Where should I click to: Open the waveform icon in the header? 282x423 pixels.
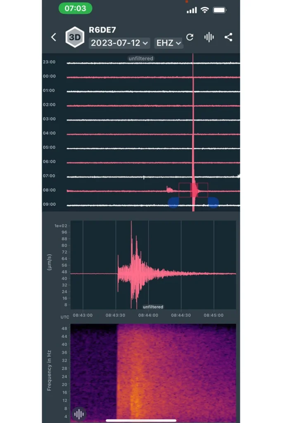tap(209, 37)
